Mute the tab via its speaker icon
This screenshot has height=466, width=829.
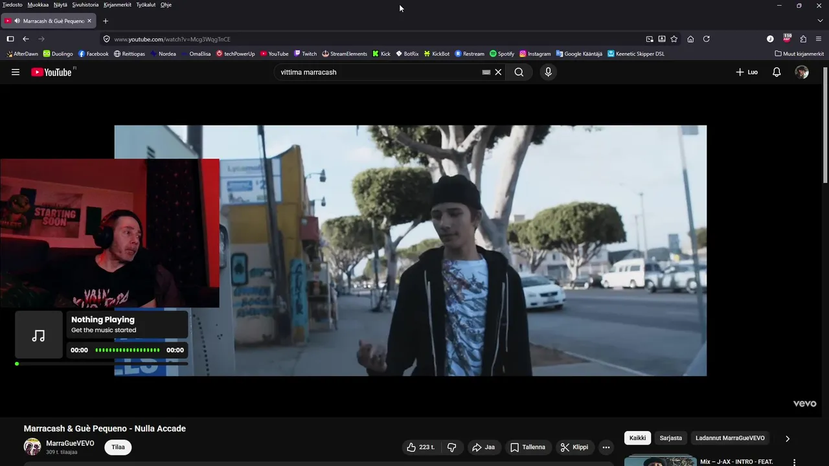point(17,21)
